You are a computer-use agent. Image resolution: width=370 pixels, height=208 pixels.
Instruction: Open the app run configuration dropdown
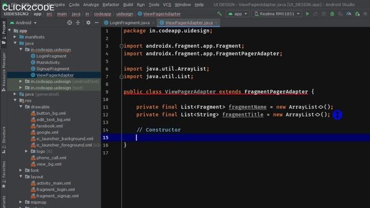point(238,14)
